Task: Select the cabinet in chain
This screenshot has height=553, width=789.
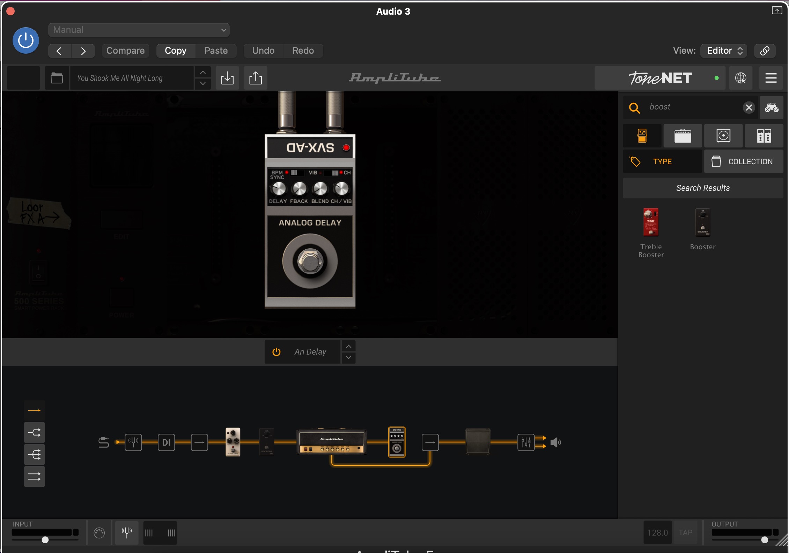Action: 478,441
